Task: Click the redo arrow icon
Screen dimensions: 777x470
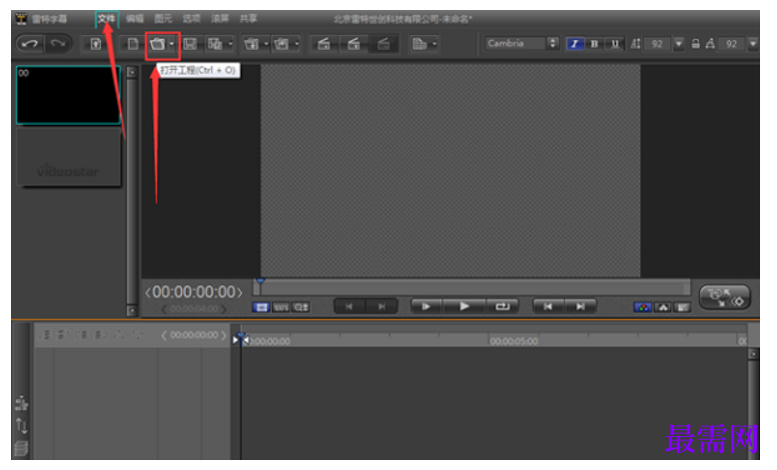Action: click(x=58, y=44)
